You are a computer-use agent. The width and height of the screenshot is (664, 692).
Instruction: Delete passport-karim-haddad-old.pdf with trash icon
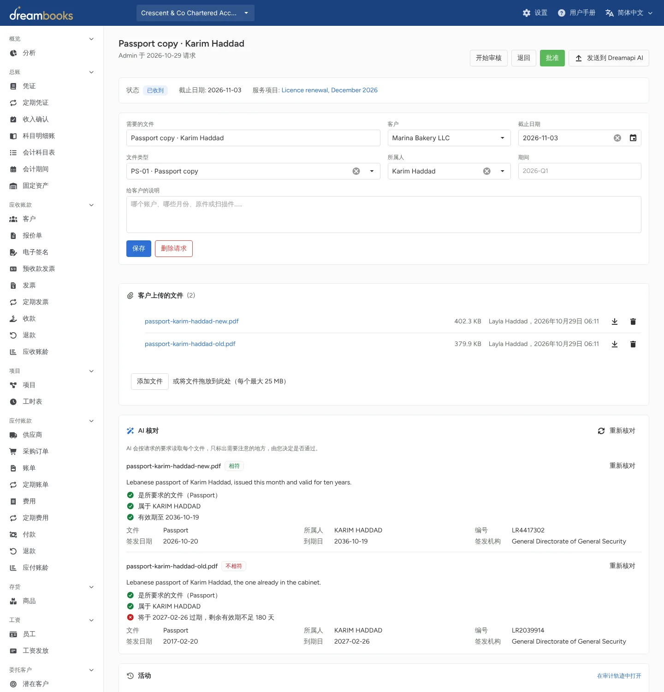[x=633, y=344]
